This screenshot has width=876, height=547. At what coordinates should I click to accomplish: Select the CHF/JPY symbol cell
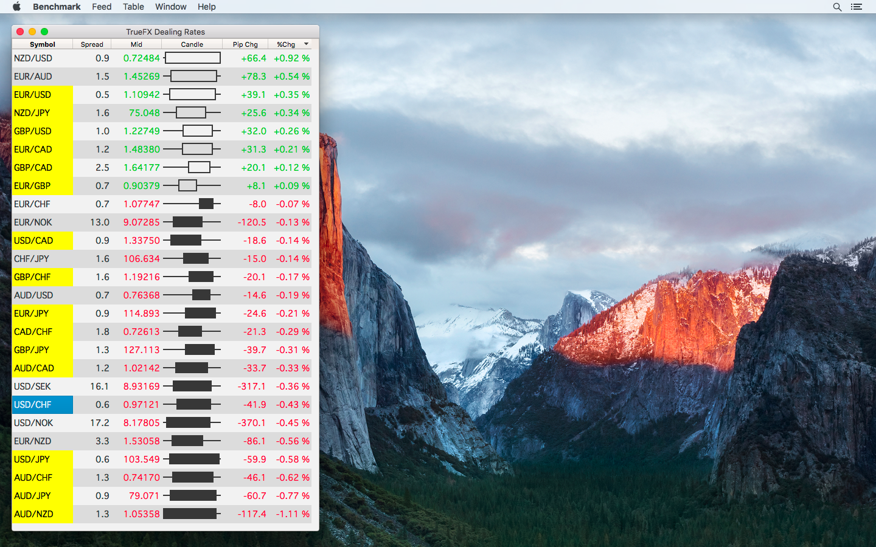tap(43, 259)
